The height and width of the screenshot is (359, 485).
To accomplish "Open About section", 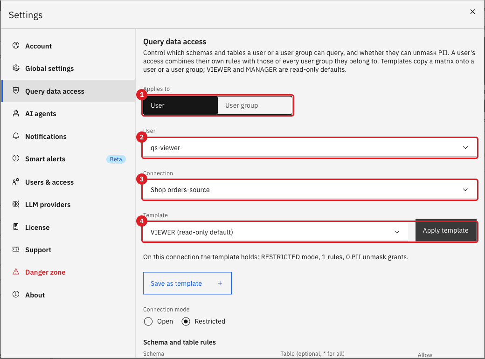I will (x=68, y=295).
